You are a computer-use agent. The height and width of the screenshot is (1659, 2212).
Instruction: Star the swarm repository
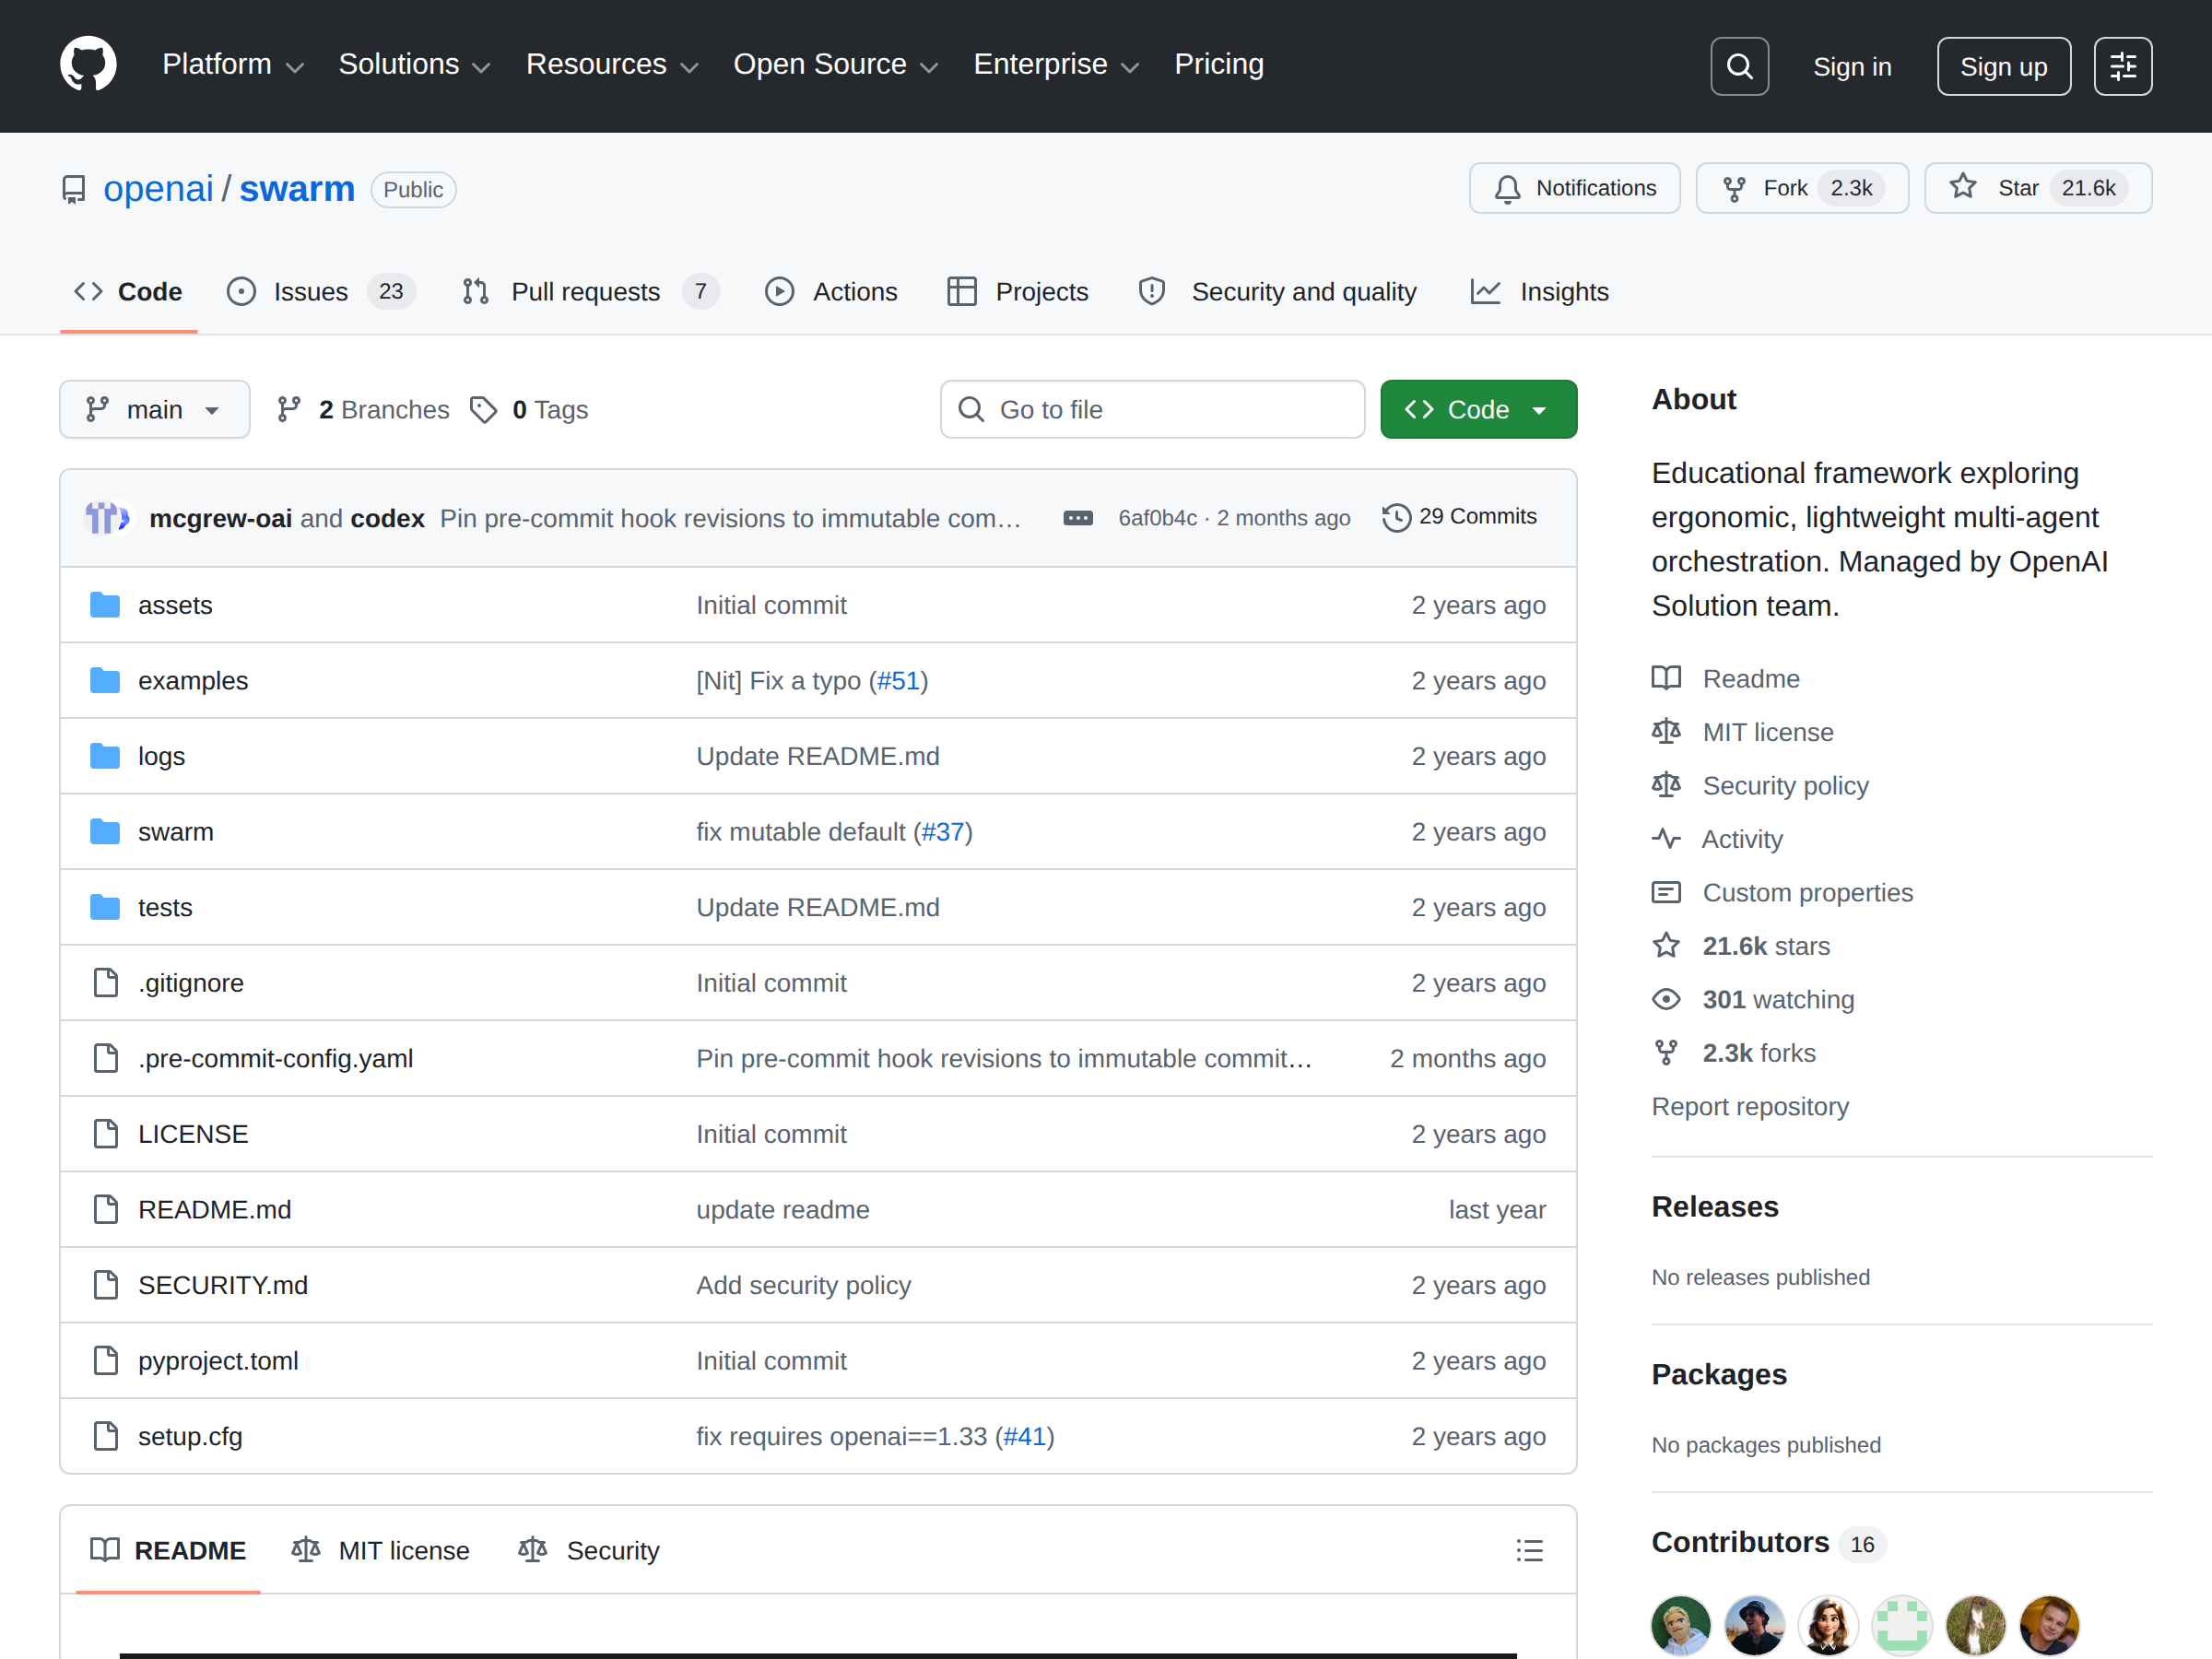pos(2037,188)
